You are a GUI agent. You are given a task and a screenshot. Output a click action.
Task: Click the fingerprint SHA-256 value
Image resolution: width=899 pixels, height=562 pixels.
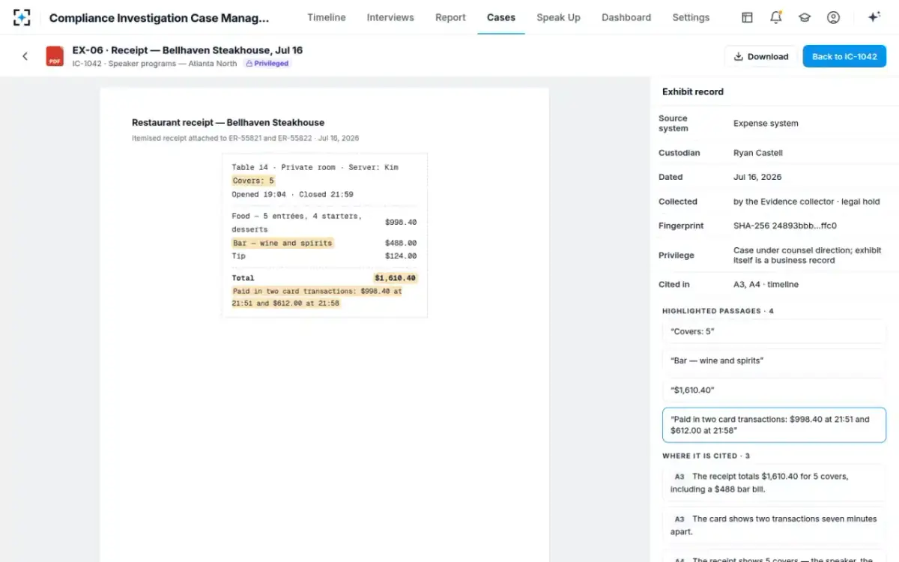[x=784, y=226]
